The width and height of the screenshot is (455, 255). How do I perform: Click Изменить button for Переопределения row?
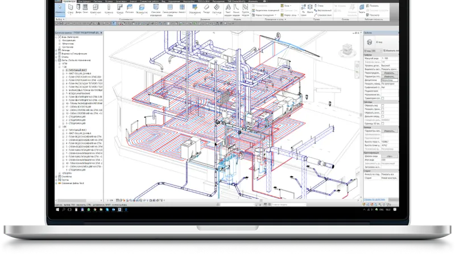390,73
